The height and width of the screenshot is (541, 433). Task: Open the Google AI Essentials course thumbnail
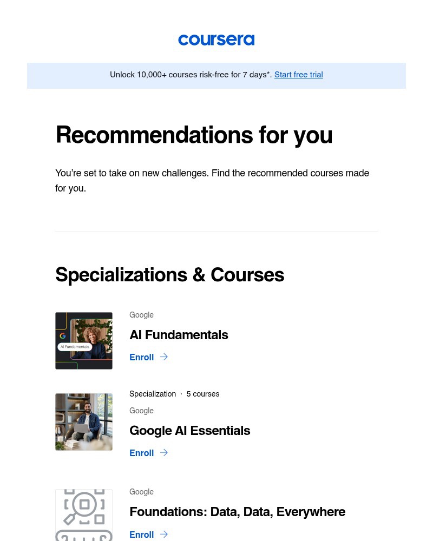(84, 421)
